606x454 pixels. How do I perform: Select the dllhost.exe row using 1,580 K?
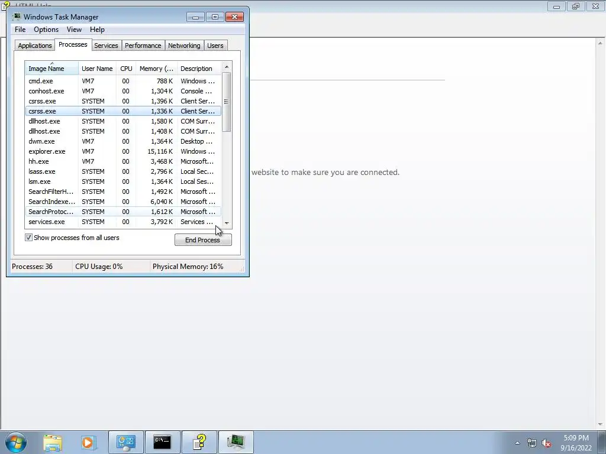click(123, 121)
